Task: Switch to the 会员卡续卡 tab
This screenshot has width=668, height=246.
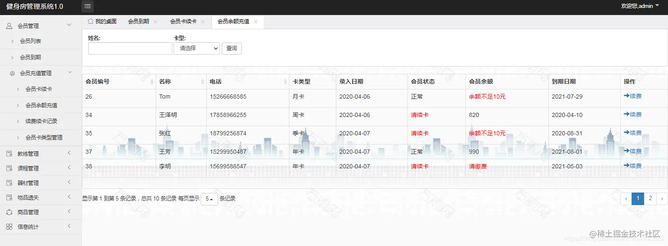Action: click(183, 22)
